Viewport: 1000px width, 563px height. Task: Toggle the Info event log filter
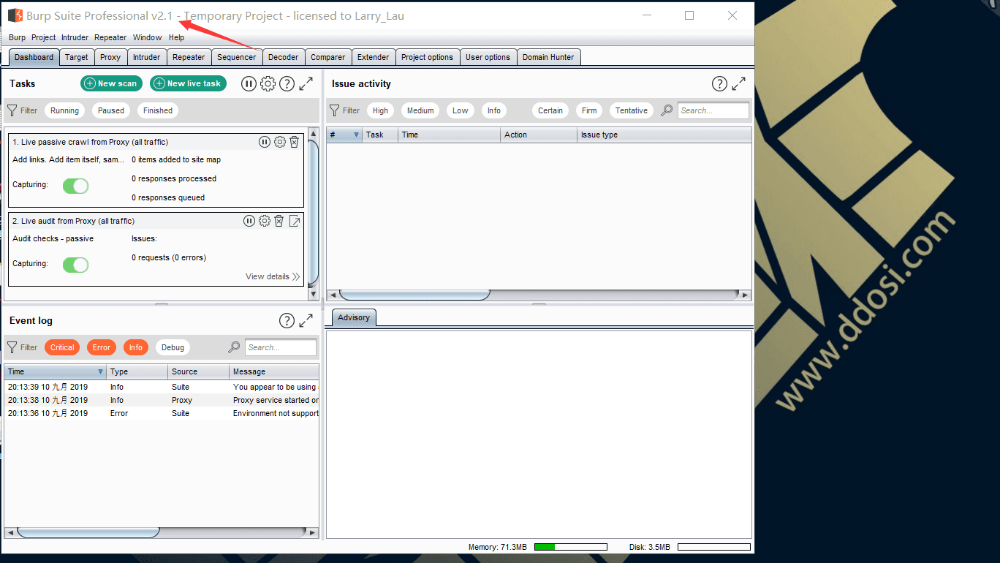[x=136, y=347]
